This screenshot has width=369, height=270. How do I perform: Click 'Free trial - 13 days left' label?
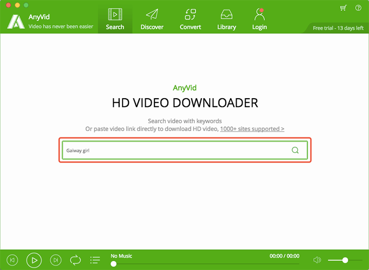coord(338,28)
